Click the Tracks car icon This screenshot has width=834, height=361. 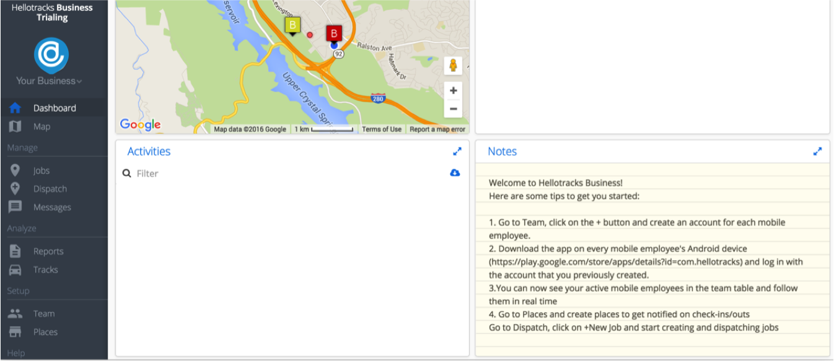coord(15,270)
